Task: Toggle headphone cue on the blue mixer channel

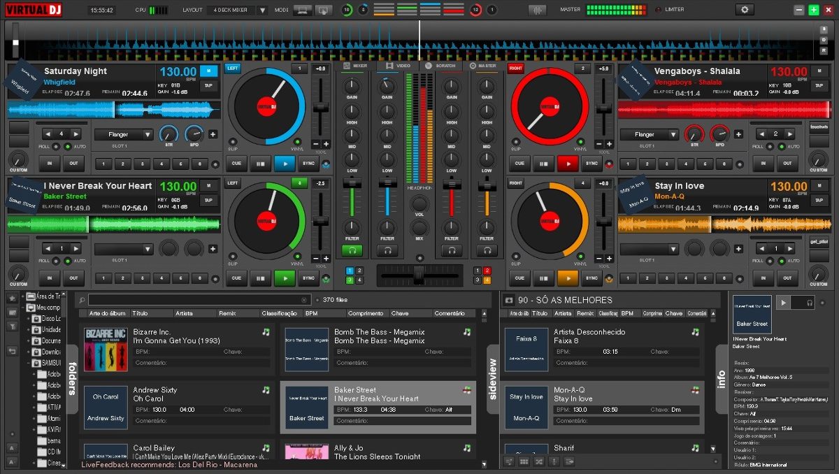Action: [x=387, y=250]
